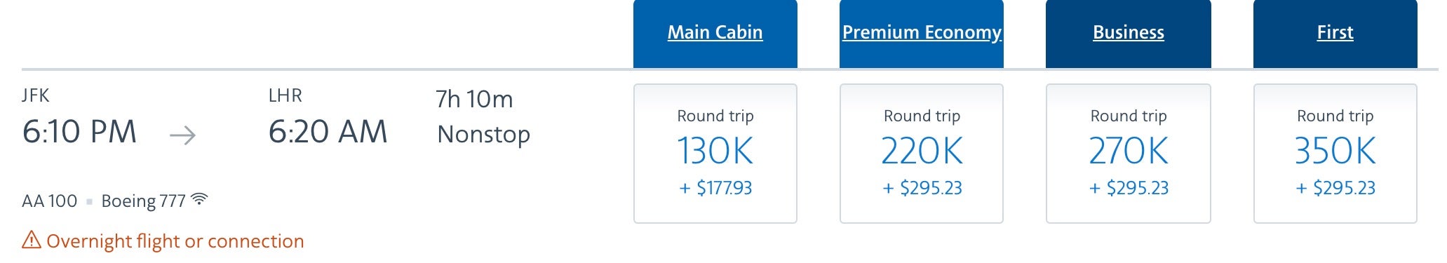Select the 350K First round trip fare

pyautogui.click(x=1335, y=154)
